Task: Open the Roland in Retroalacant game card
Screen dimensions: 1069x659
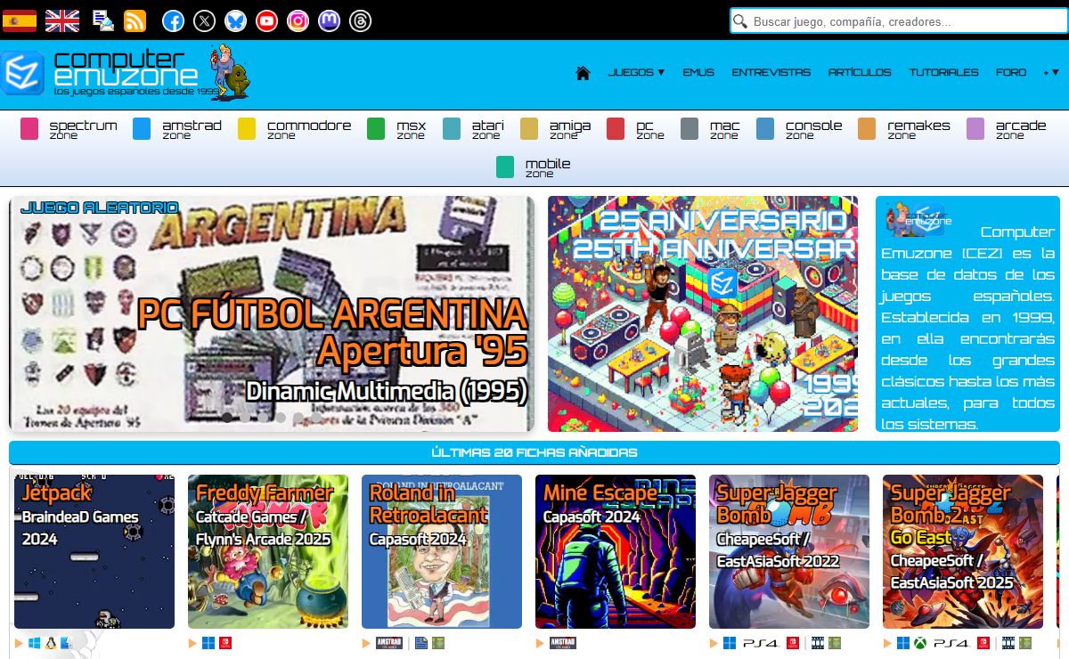Action: pos(442,551)
